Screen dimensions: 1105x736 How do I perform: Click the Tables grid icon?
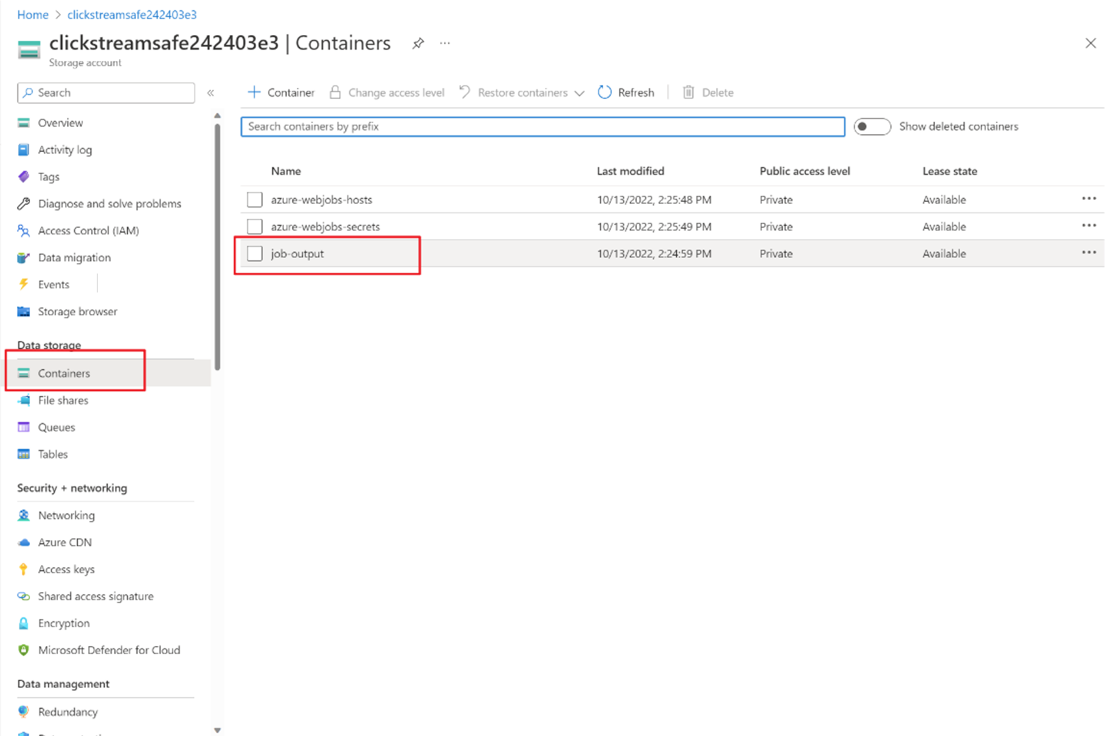tap(23, 455)
